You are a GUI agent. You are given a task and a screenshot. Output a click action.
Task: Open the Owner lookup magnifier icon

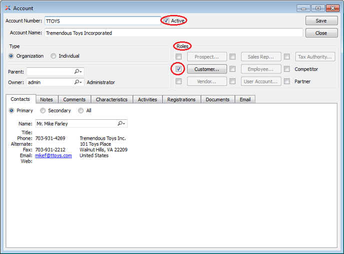pyautogui.click(x=78, y=82)
